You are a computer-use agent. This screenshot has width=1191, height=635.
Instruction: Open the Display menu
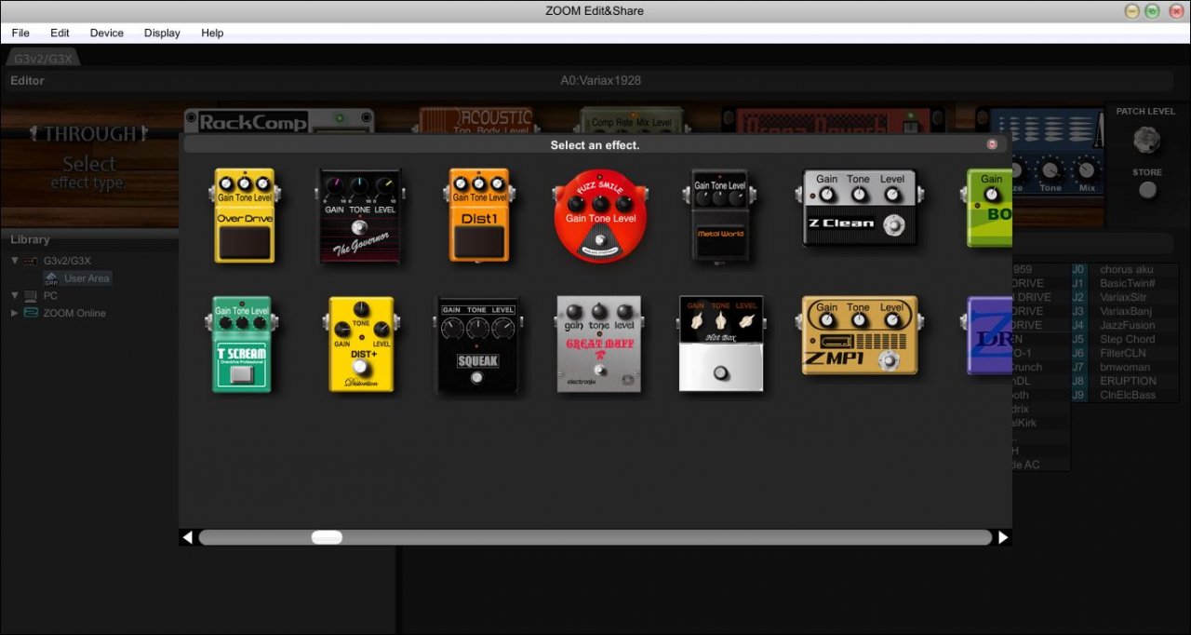coord(162,33)
